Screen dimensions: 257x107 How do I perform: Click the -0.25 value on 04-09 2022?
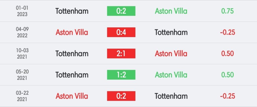[227, 32]
